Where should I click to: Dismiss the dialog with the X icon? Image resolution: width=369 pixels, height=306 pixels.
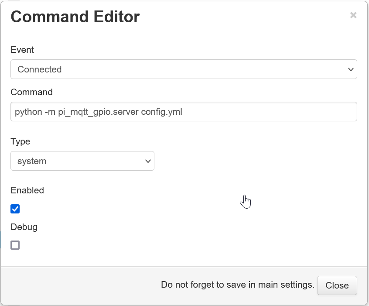tap(353, 15)
